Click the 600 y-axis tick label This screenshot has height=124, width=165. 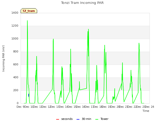click(16, 64)
